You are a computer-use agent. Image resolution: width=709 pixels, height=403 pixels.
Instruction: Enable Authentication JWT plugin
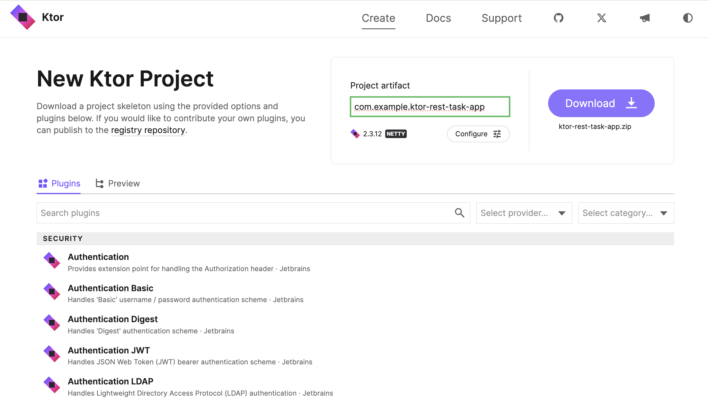(x=109, y=350)
